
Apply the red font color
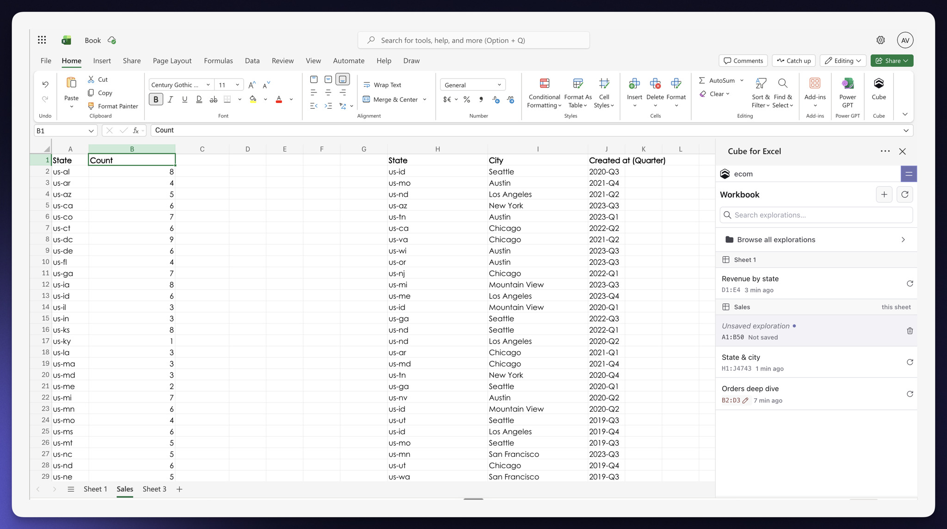tap(279, 99)
